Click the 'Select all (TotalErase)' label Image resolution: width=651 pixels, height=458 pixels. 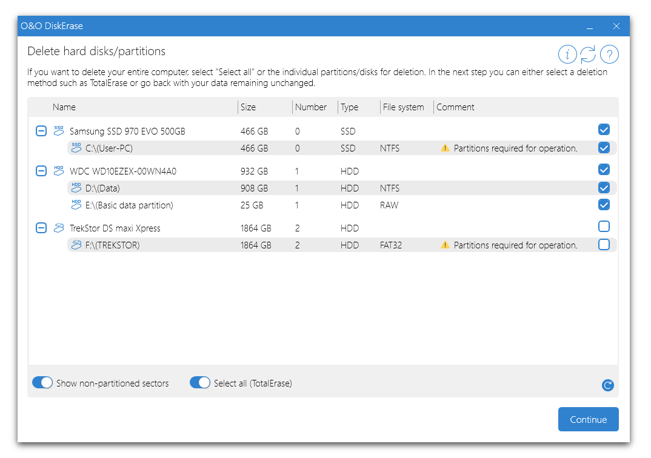(x=253, y=383)
